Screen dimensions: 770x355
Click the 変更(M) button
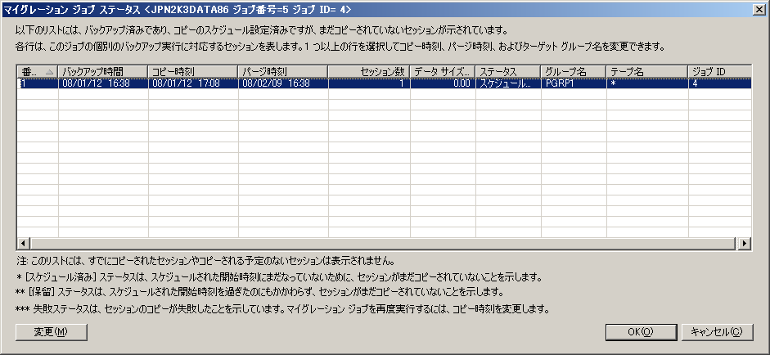[x=51, y=331]
